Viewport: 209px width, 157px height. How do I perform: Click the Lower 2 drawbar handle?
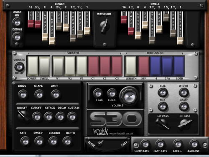(66, 28)
